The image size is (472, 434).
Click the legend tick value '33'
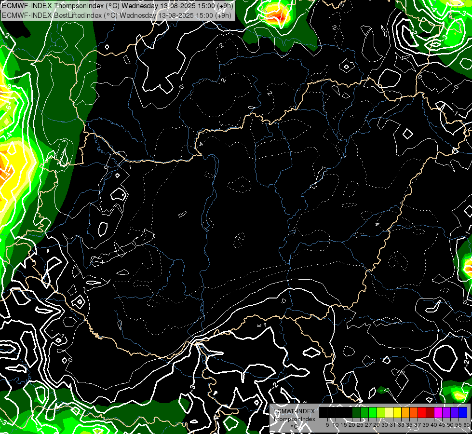[x=401, y=425]
